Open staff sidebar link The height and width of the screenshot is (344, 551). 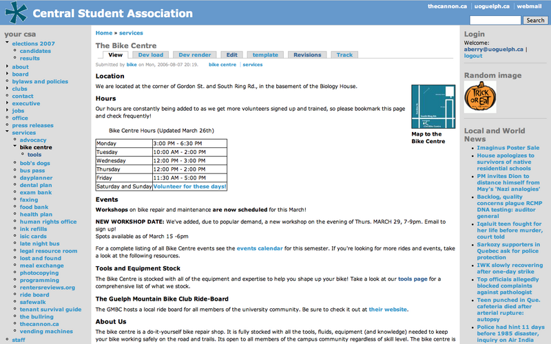(19, 340)
